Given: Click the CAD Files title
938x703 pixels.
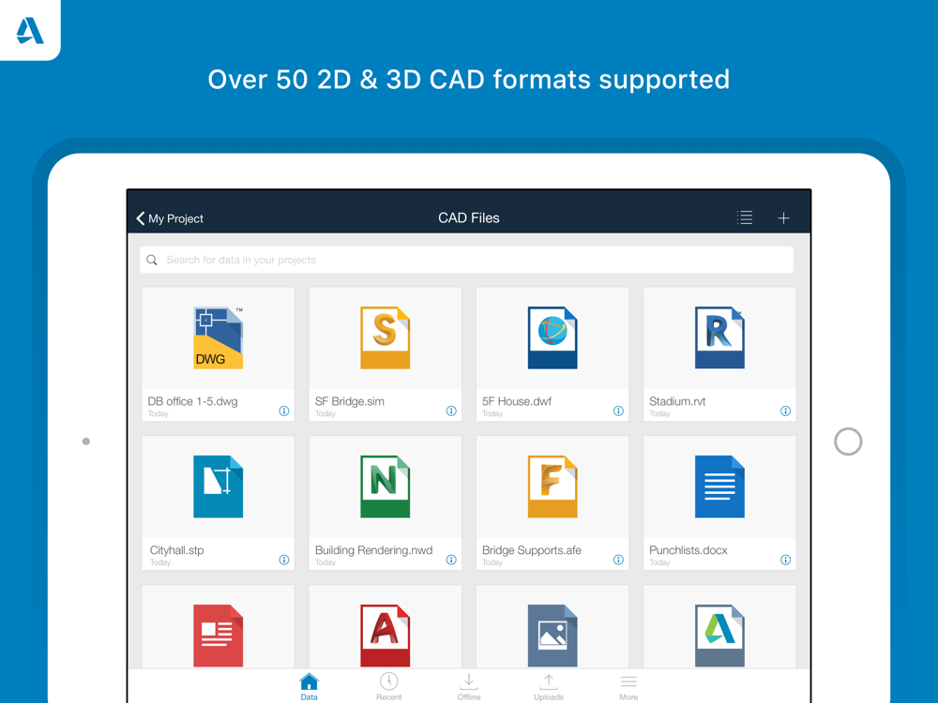Looking at the screenshot, I should (x=469, y=218).
